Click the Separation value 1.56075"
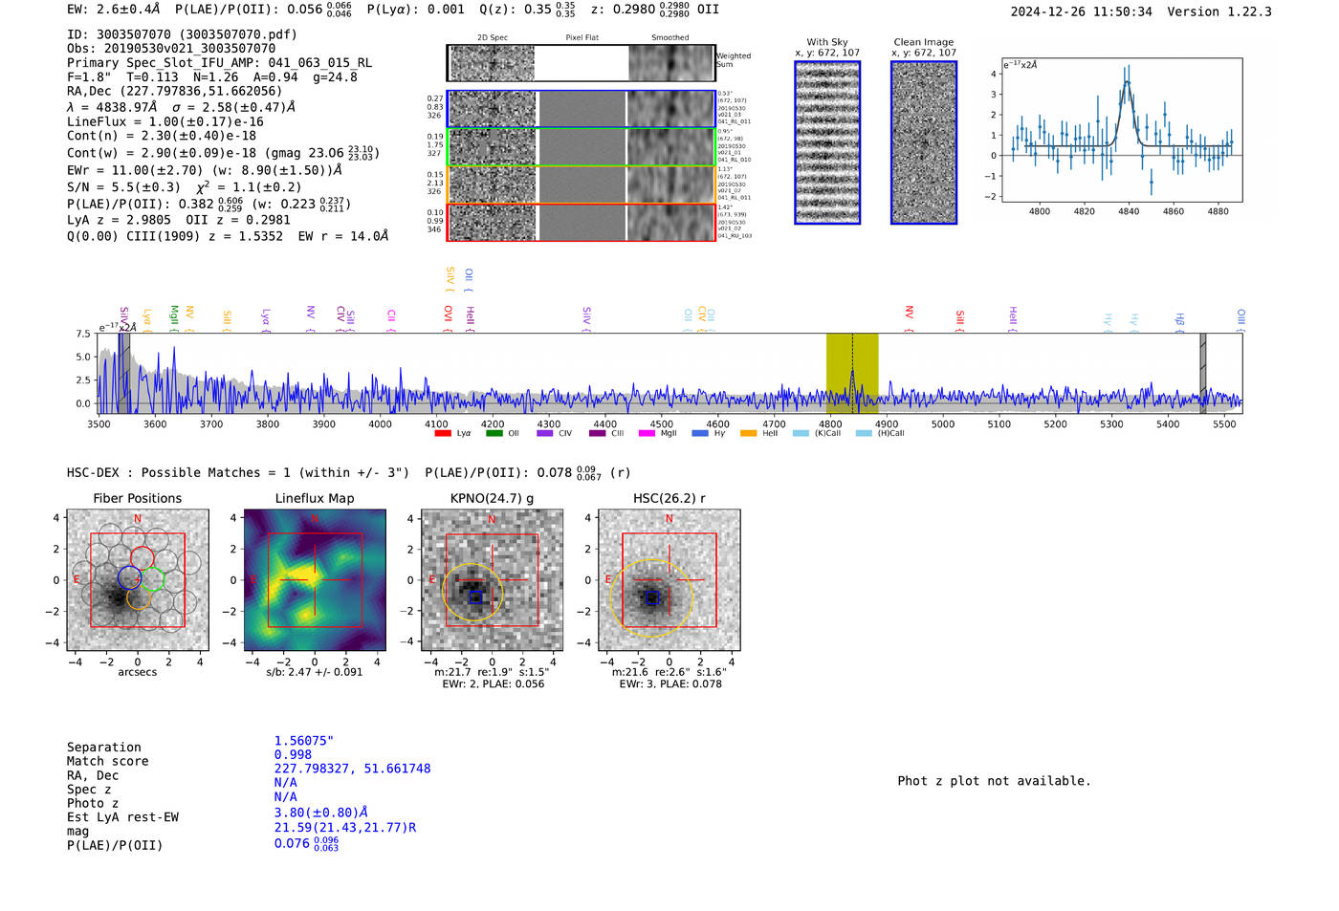This screenshot has width=1339, height=911. point(303,741)
